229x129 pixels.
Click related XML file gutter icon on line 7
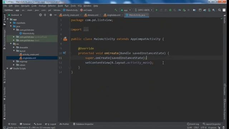pyautogui.click(x=65, y=39)
